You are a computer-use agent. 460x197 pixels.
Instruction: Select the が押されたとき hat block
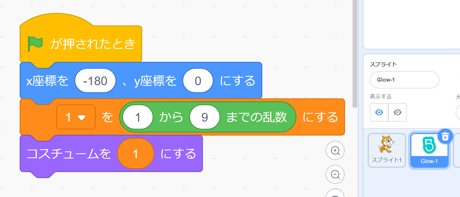coord(92,44)
